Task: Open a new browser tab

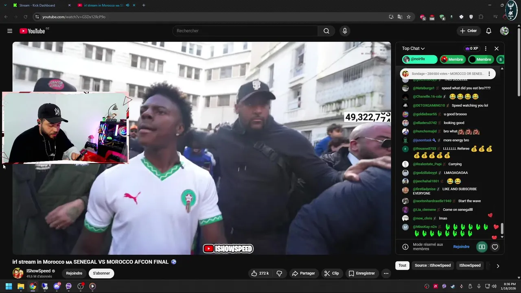Action: [144, 5]
